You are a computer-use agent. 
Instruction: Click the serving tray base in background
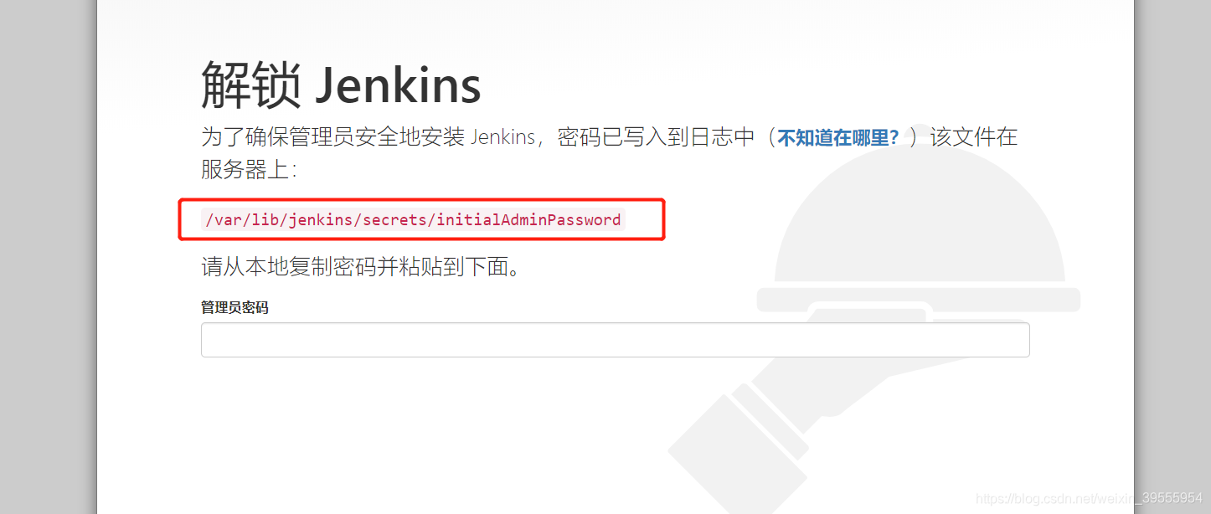[x=919, y=300]
